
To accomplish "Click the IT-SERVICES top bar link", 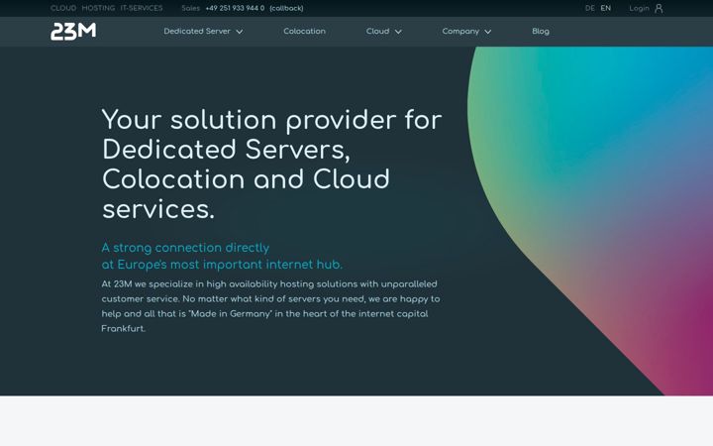I will coord(142,8).
